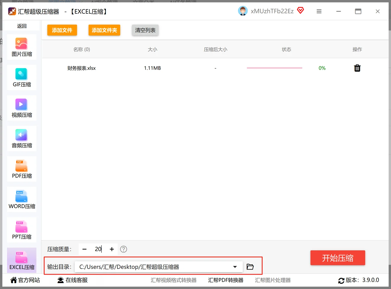Increase 压缩质量 with the plus stepper

click(111, 249)
